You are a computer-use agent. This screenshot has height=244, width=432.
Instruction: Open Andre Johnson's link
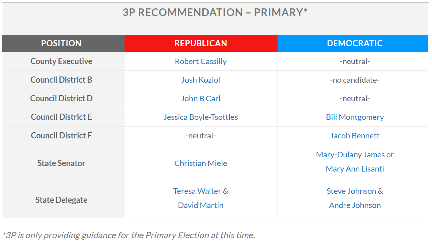pyautogui.click(x=355, y=205)
